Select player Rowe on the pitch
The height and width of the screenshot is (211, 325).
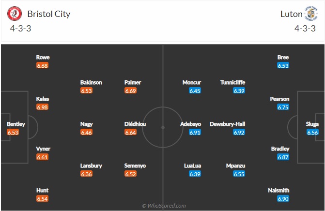(x=43, y=57)
